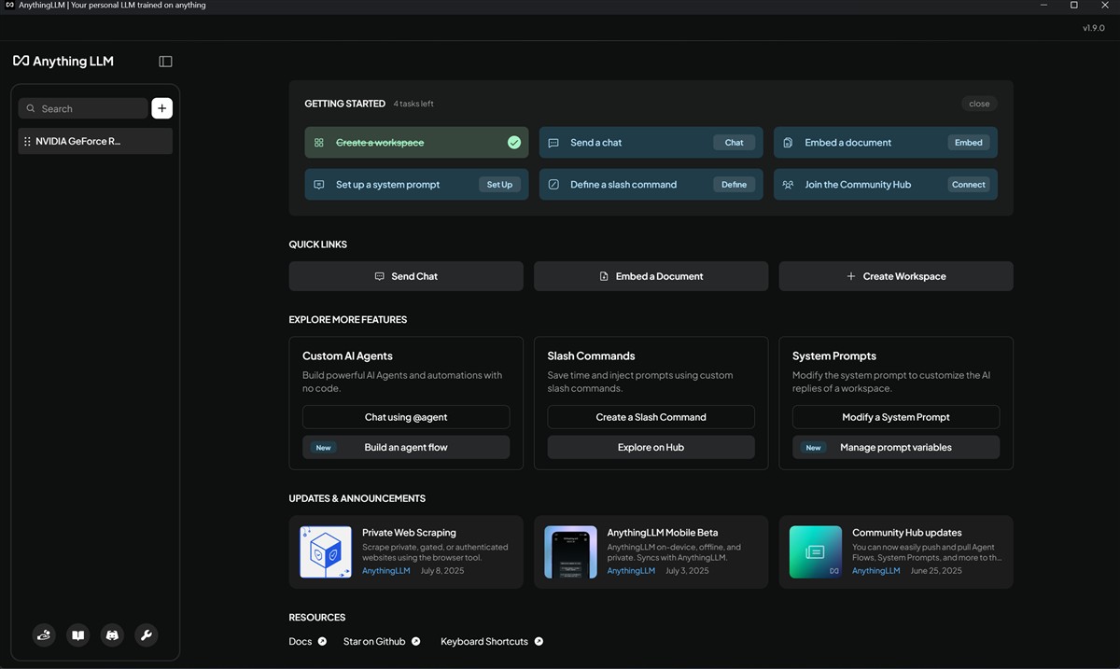Click Set Up for system prompt
Screen dimensions: 1120x669
coord(499,185)
